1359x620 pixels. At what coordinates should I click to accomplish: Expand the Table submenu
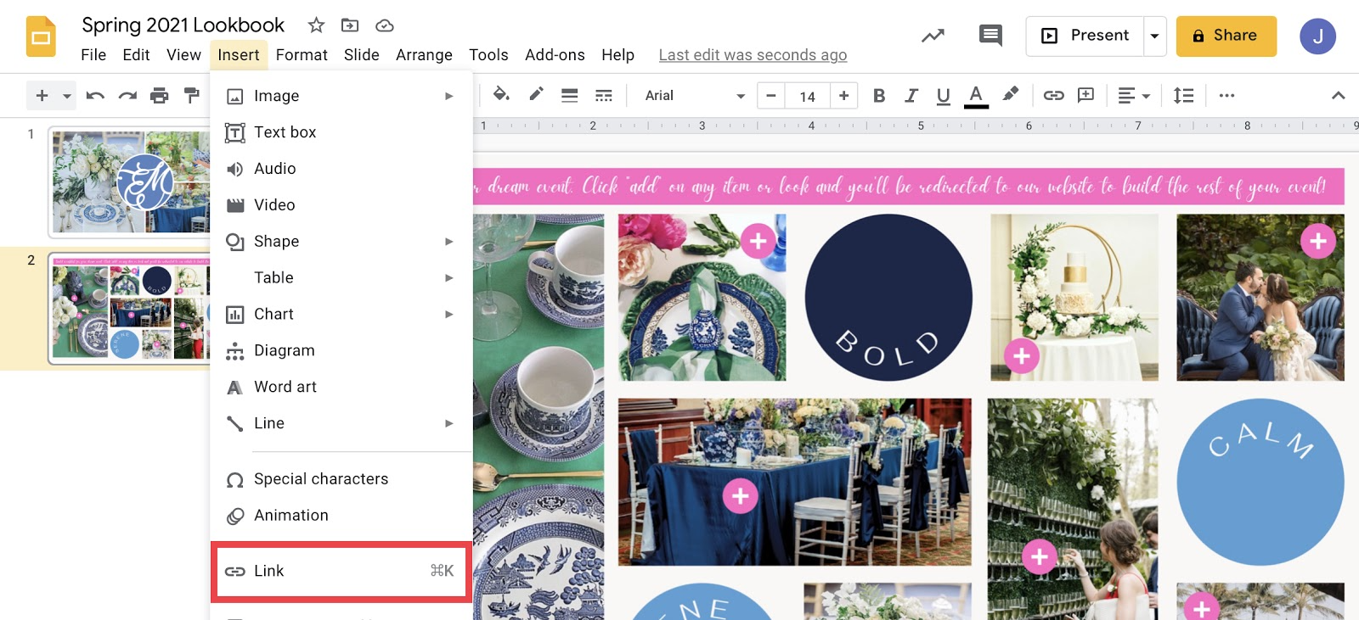(x=341, y=278)
